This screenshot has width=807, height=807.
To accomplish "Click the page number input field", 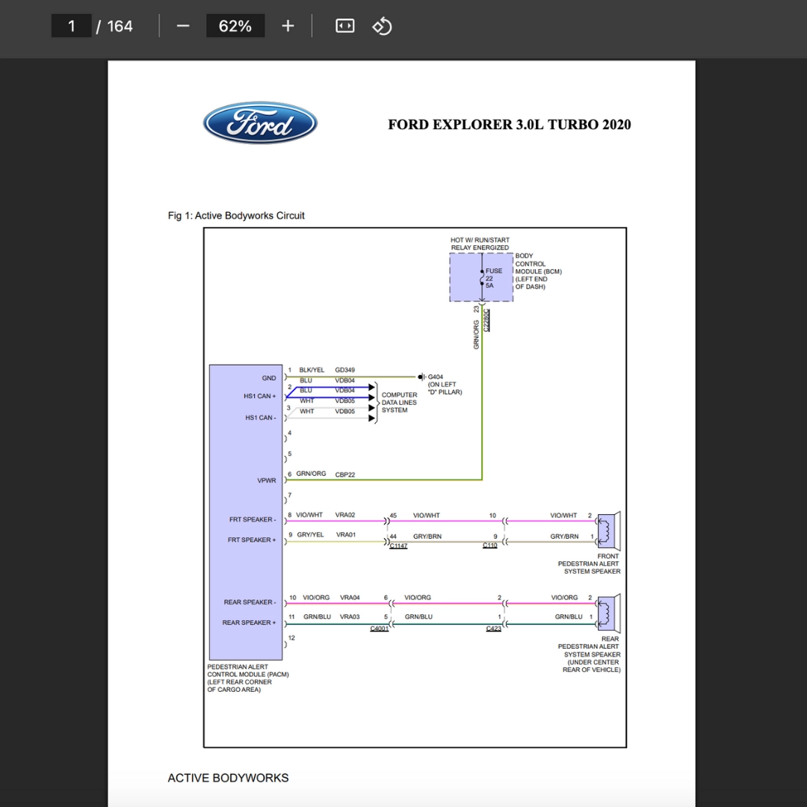I will tap(71, 25).
